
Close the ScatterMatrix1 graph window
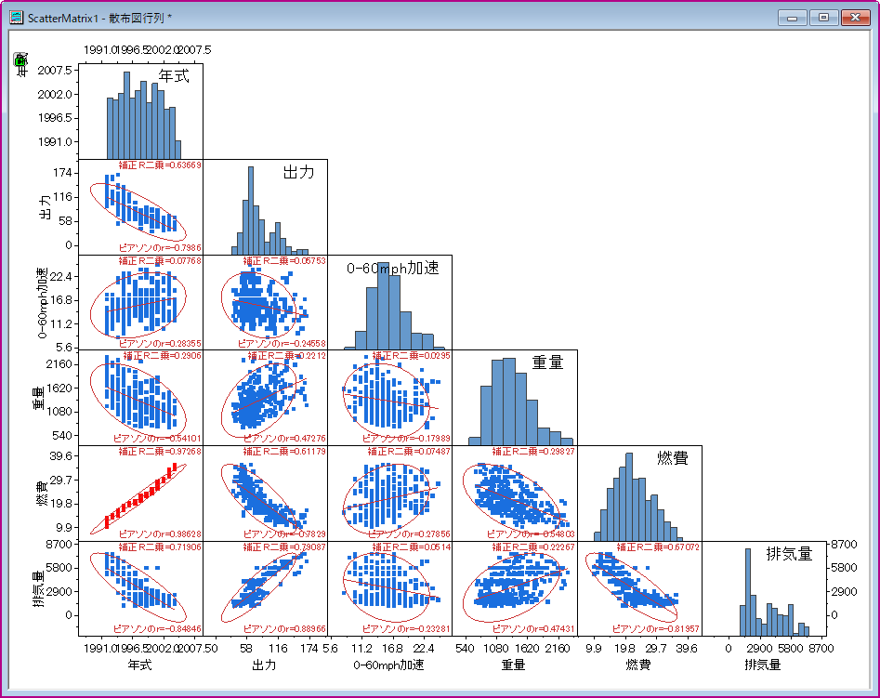tap(854, 17)
